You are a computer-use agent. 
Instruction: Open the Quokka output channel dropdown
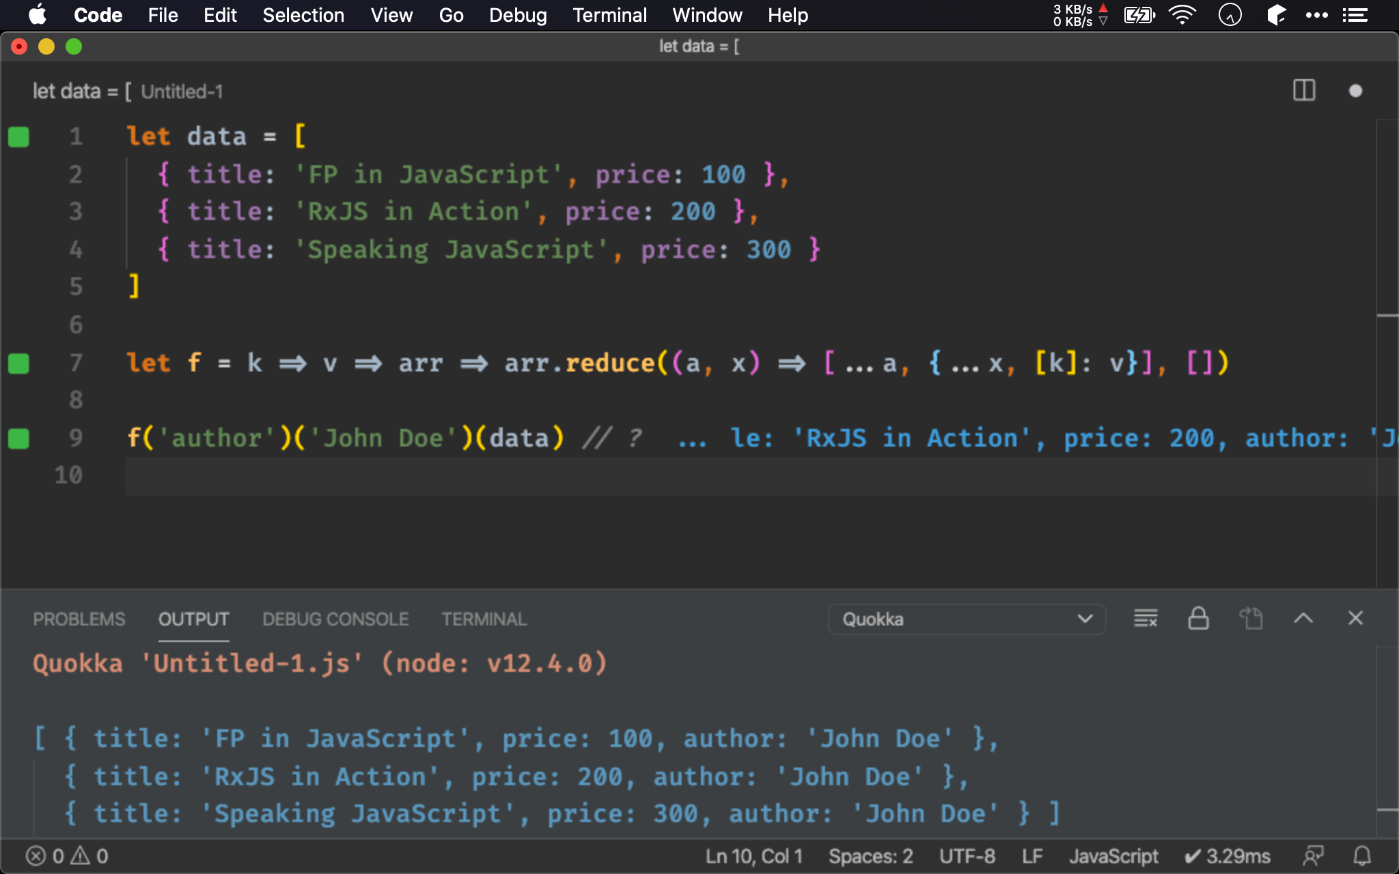click(x=967, y=619)
